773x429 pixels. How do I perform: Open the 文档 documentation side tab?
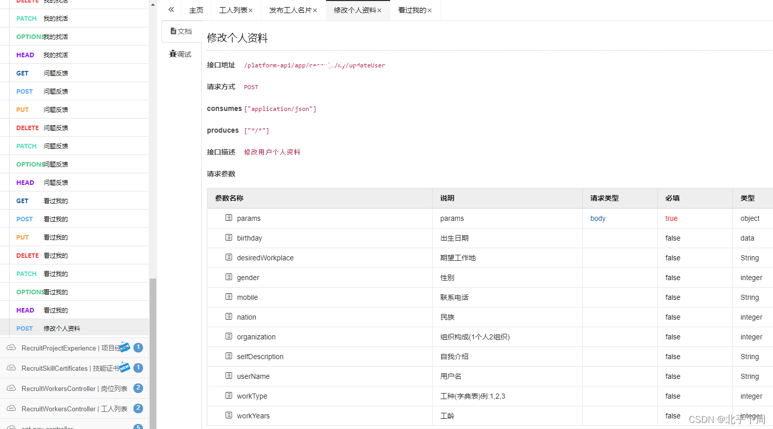point(182,31)
